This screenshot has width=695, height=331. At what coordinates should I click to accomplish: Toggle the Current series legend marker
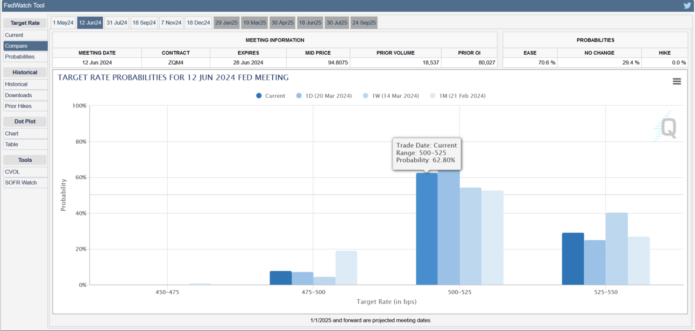point(259,96)
